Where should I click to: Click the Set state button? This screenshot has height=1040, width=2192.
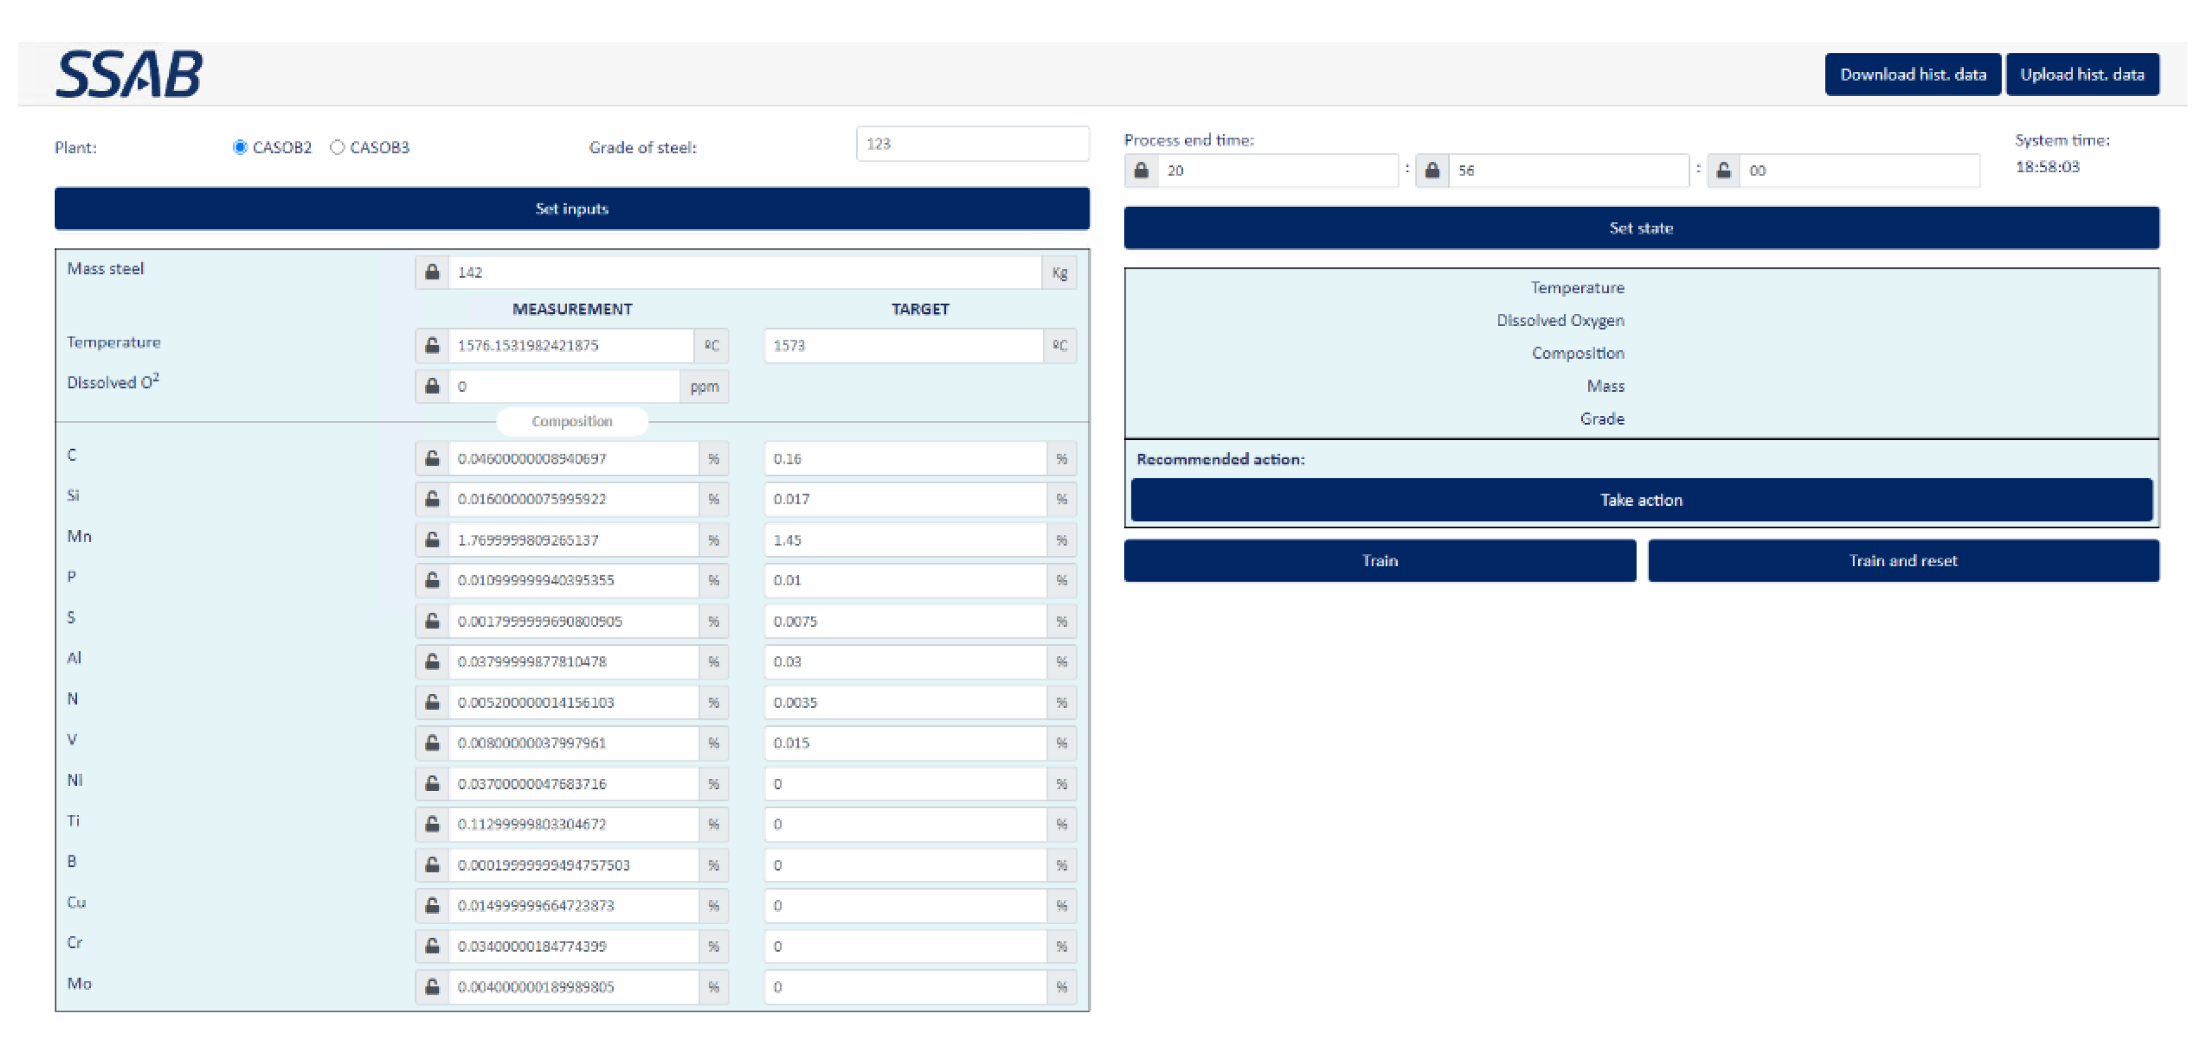pos(1640,228)
